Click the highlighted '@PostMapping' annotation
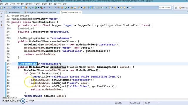The height and width of the screenshot is (105, 188). coord(28,64)
